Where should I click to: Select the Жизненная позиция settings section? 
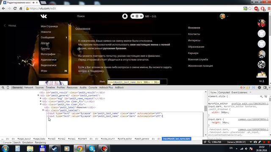(200, 66)
